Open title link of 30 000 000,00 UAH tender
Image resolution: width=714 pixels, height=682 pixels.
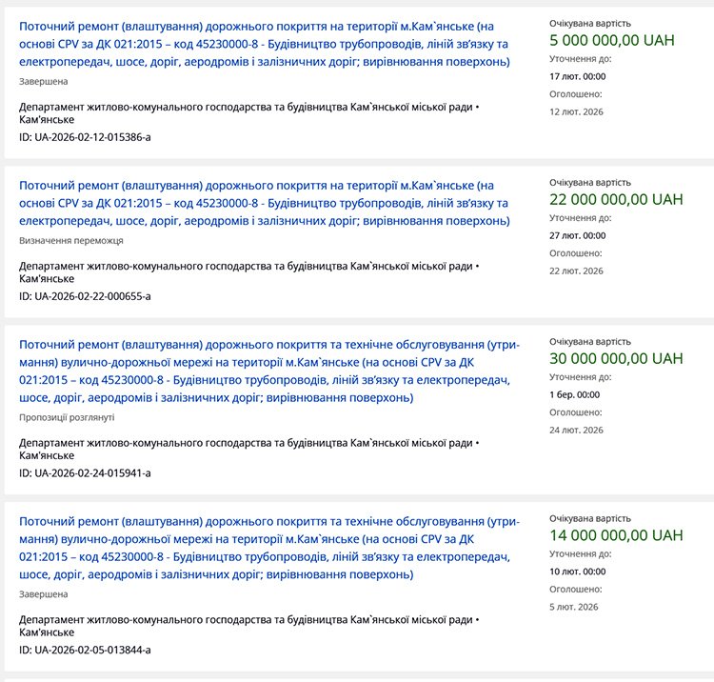(268, 371)
